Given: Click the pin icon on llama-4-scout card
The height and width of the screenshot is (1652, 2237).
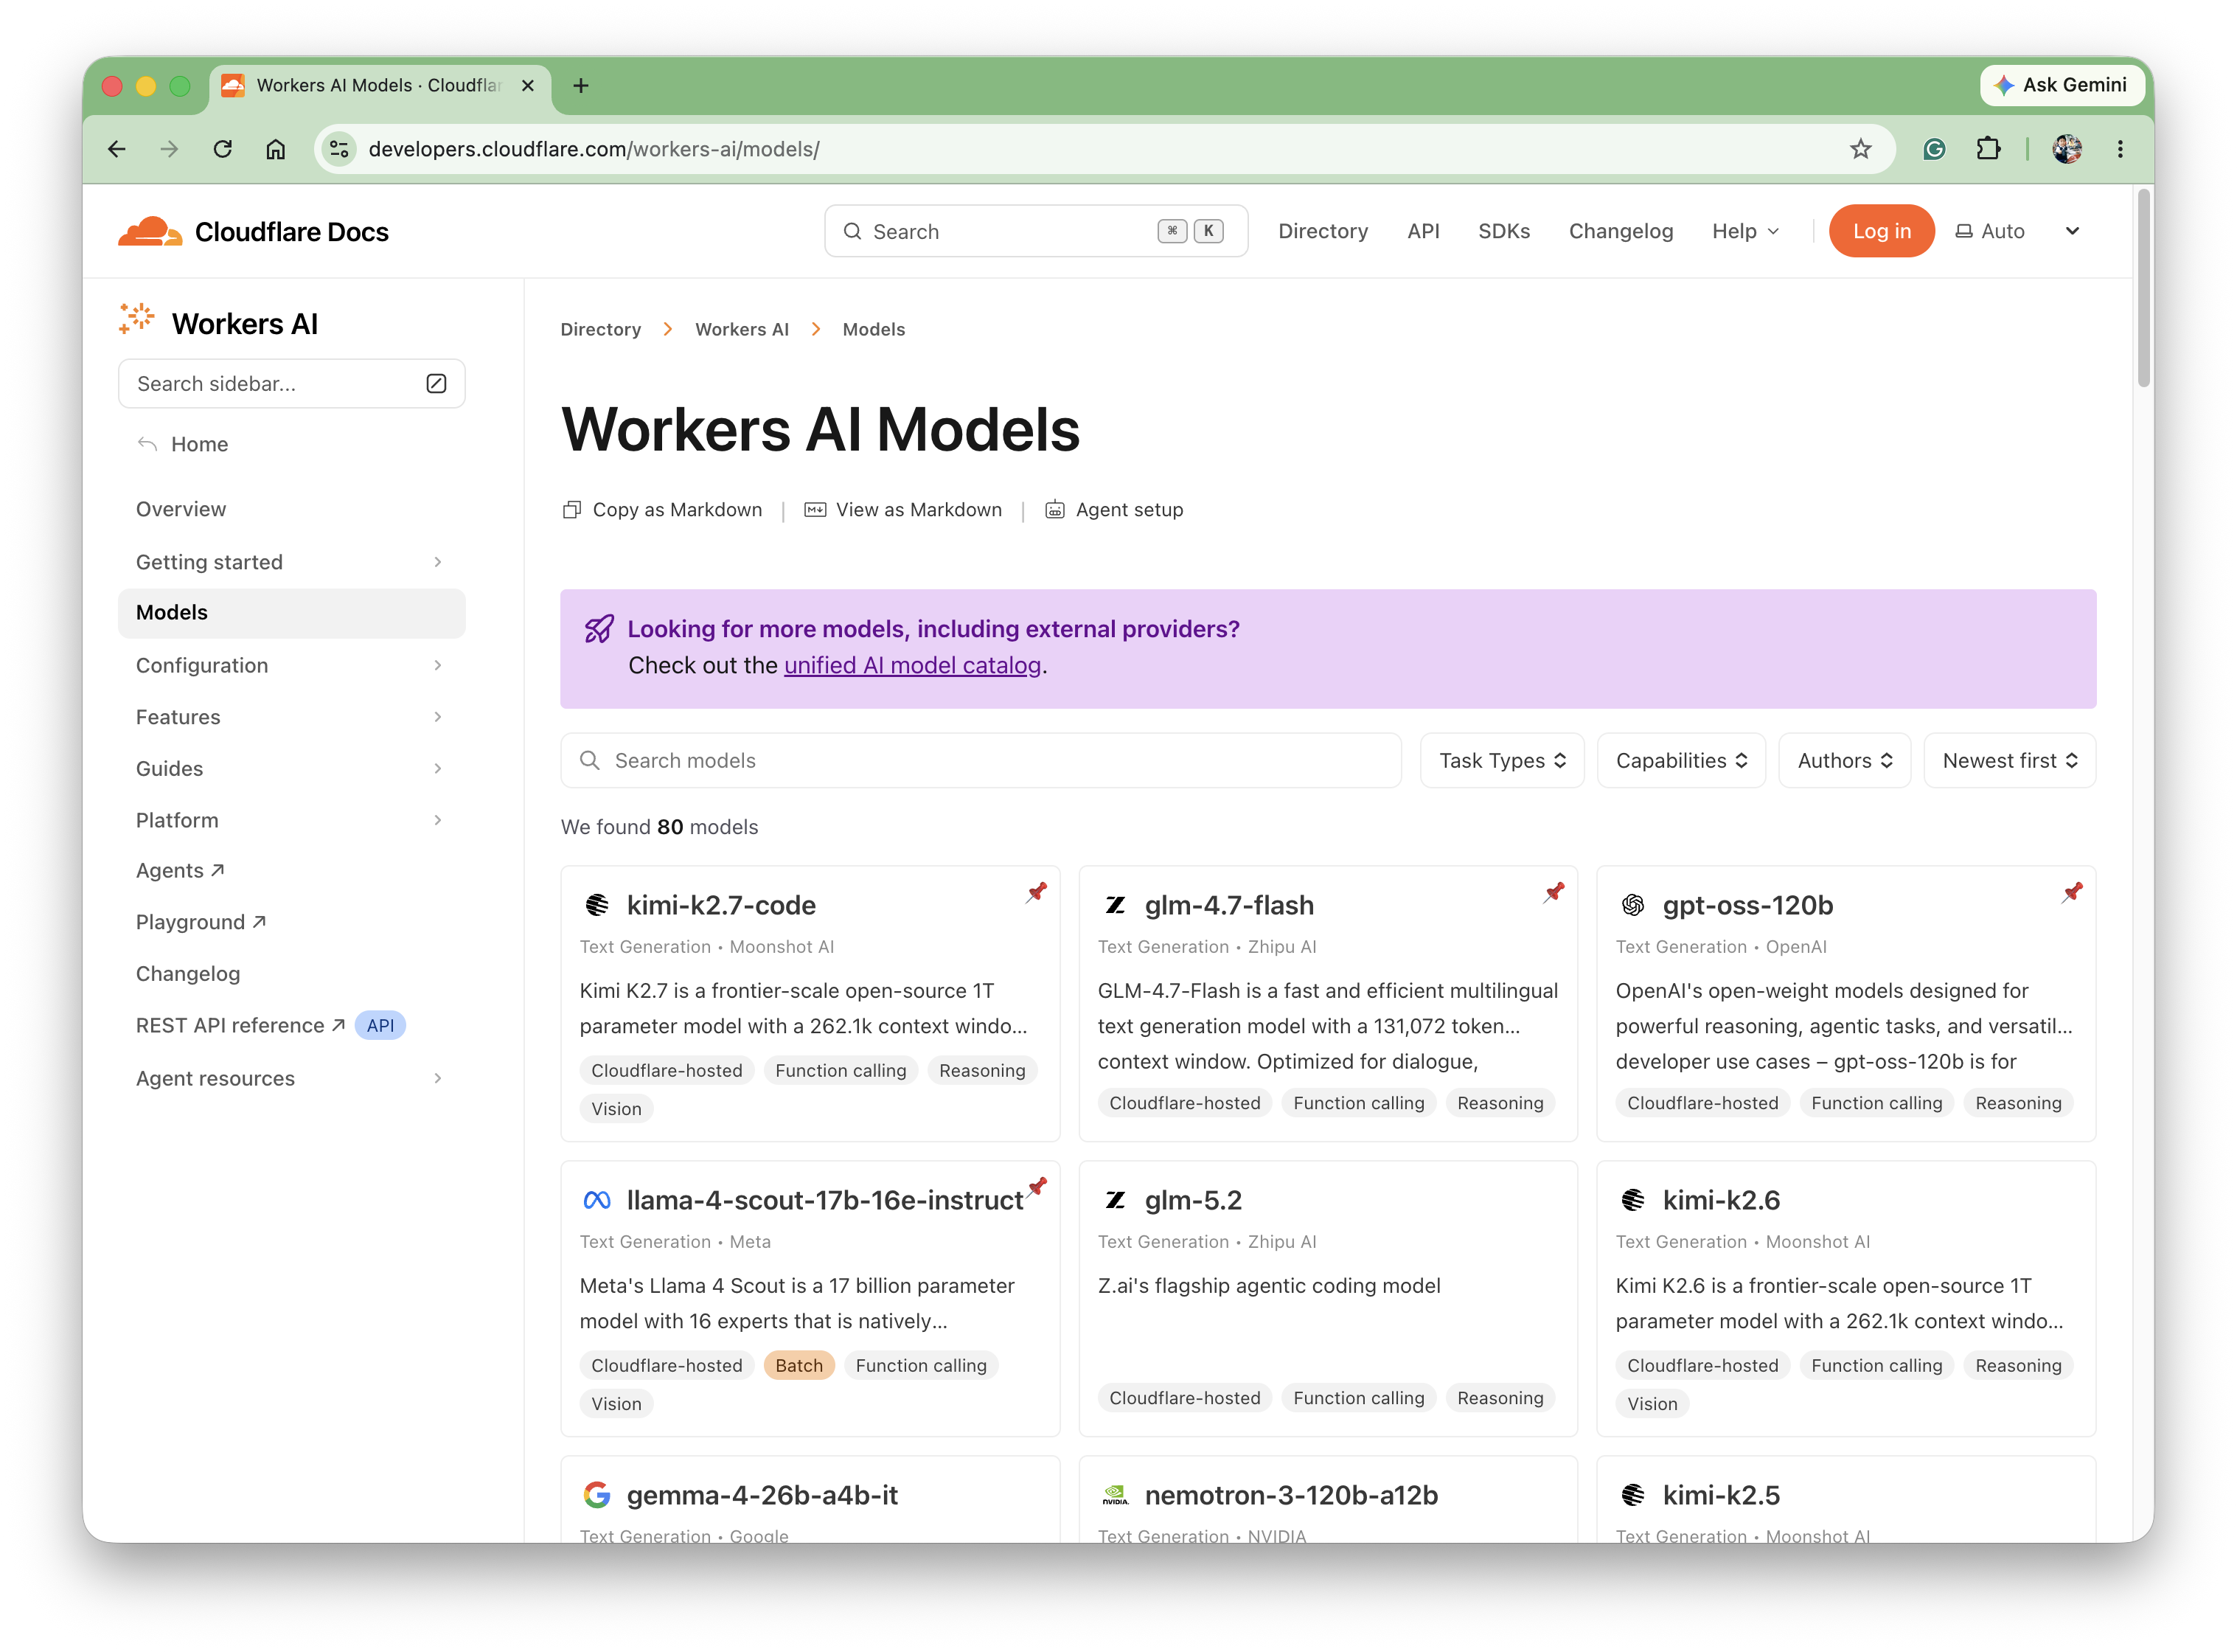Looking at the screenshot, I should coord(1037,1187).
